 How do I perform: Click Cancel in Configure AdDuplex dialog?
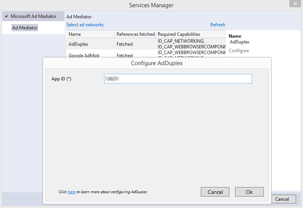(215, 192)
